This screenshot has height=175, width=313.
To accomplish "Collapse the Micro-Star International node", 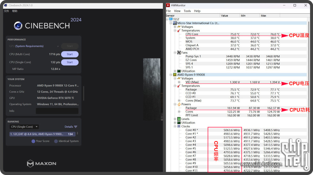I will point(171,23).
